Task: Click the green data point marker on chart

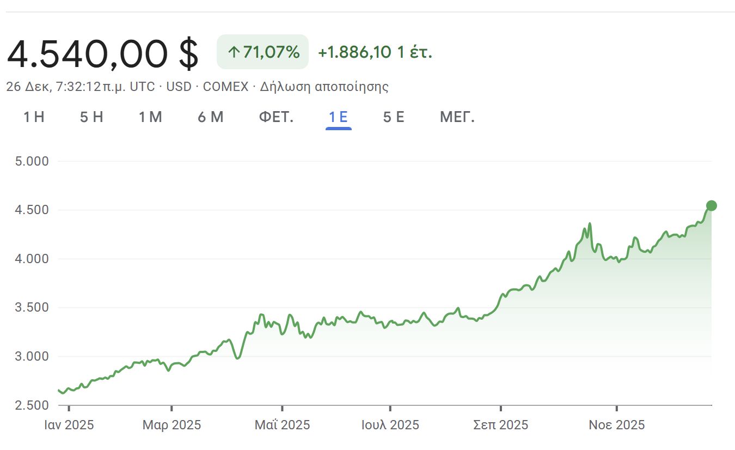Action: 710,205
